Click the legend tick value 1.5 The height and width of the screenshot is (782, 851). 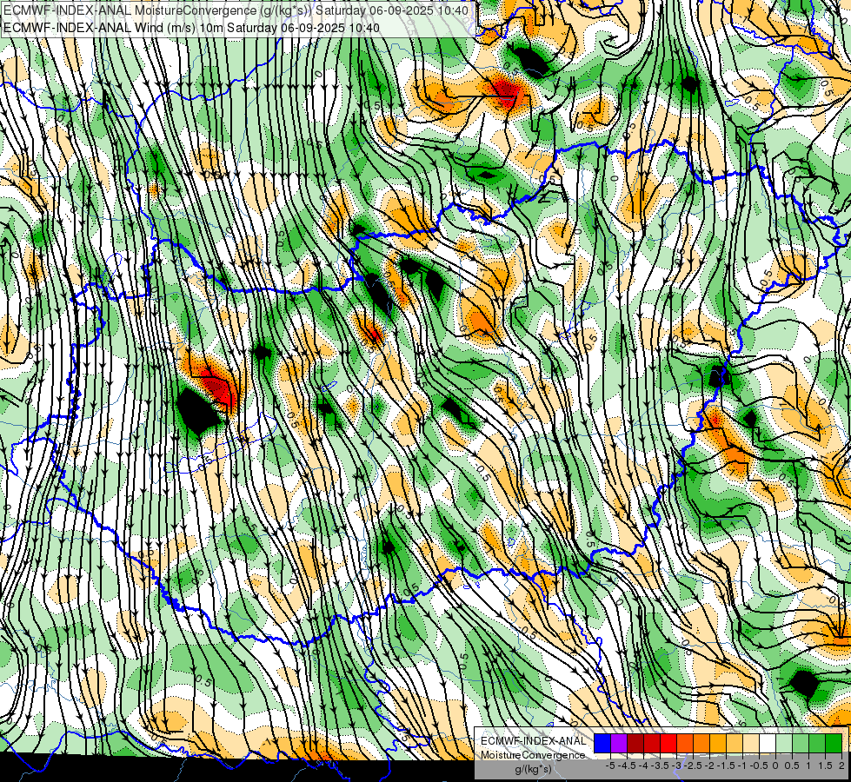[825, 765]
